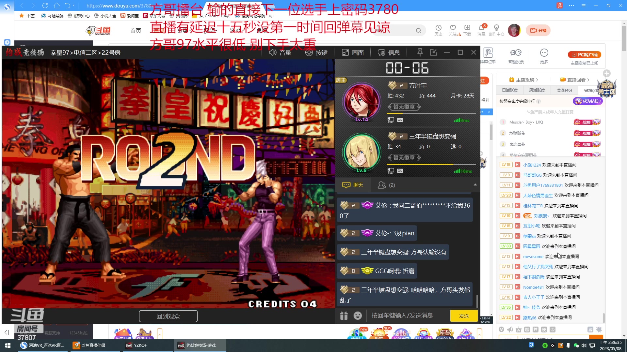Switch to 周活跃度 tab

tap(537, 90)
